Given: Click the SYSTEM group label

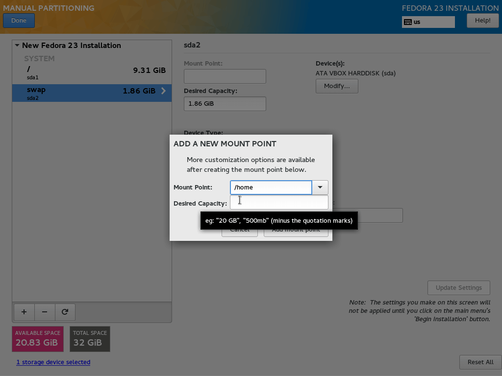Looking at the screenshot, I should click(x=39, y=59).
